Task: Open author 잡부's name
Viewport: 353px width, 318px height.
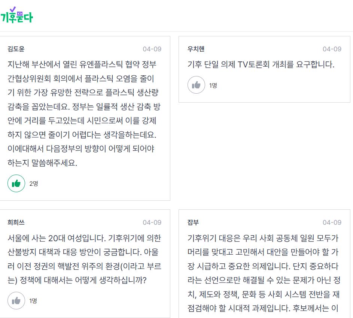Action: (x=193, y=222)
